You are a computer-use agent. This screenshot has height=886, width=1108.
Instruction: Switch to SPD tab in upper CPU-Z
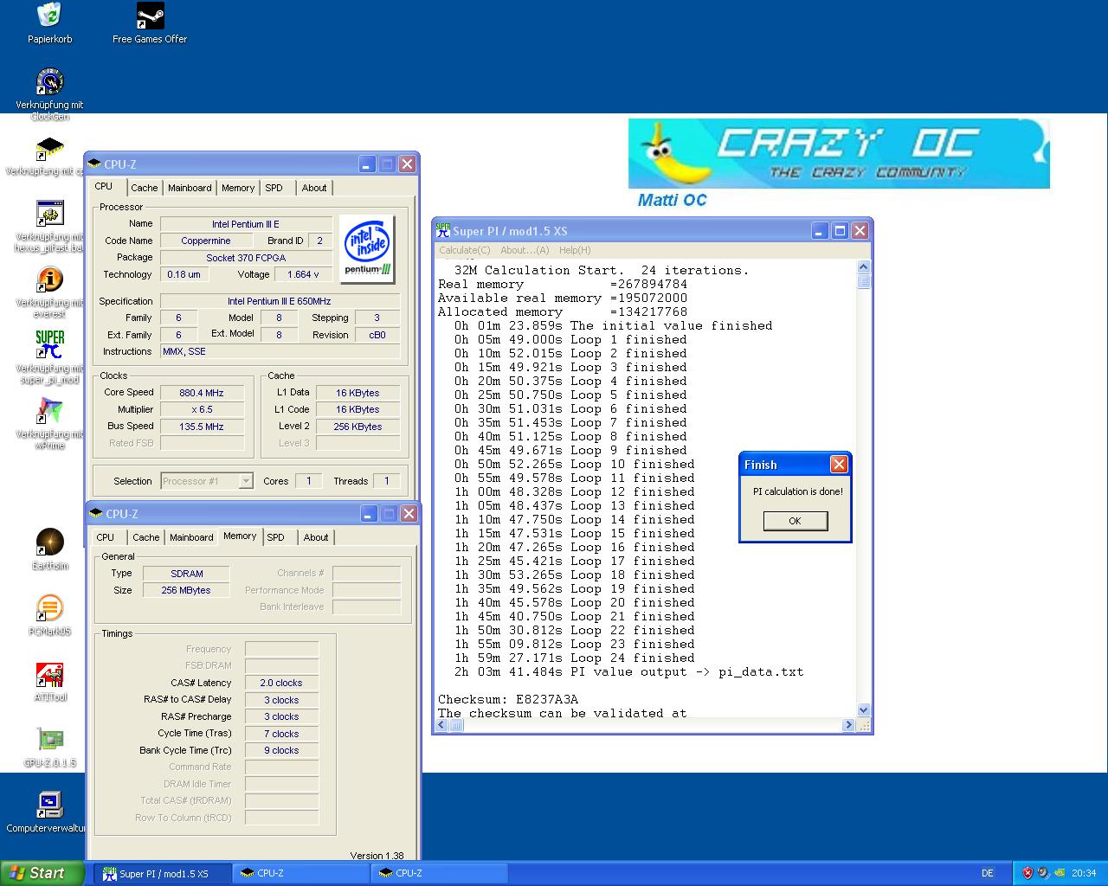274,188
